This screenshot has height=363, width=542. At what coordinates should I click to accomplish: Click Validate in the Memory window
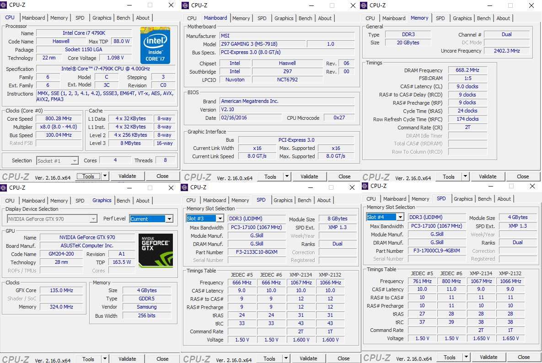click(488, 176)
